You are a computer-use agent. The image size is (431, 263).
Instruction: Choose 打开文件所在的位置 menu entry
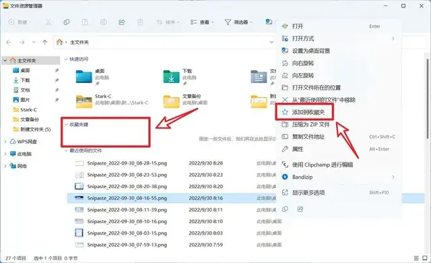click(338, 88)
